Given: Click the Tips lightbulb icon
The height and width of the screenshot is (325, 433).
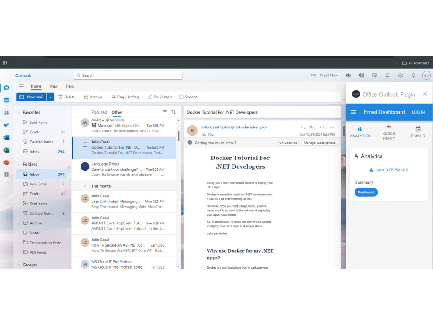Looking at the screenshot, I should coord(414,75).
